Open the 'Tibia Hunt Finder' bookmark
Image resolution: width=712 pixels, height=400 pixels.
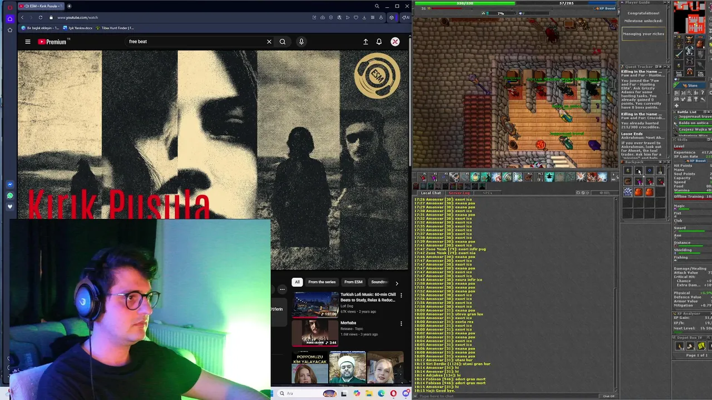(115, 28)
